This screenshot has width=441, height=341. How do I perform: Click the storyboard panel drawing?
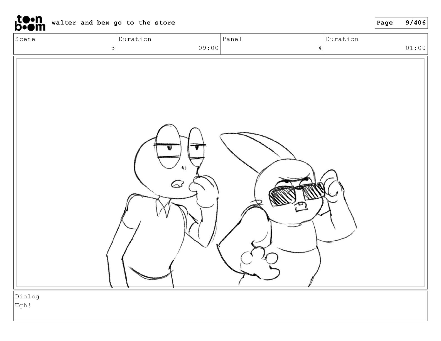[x=220, y=172]
